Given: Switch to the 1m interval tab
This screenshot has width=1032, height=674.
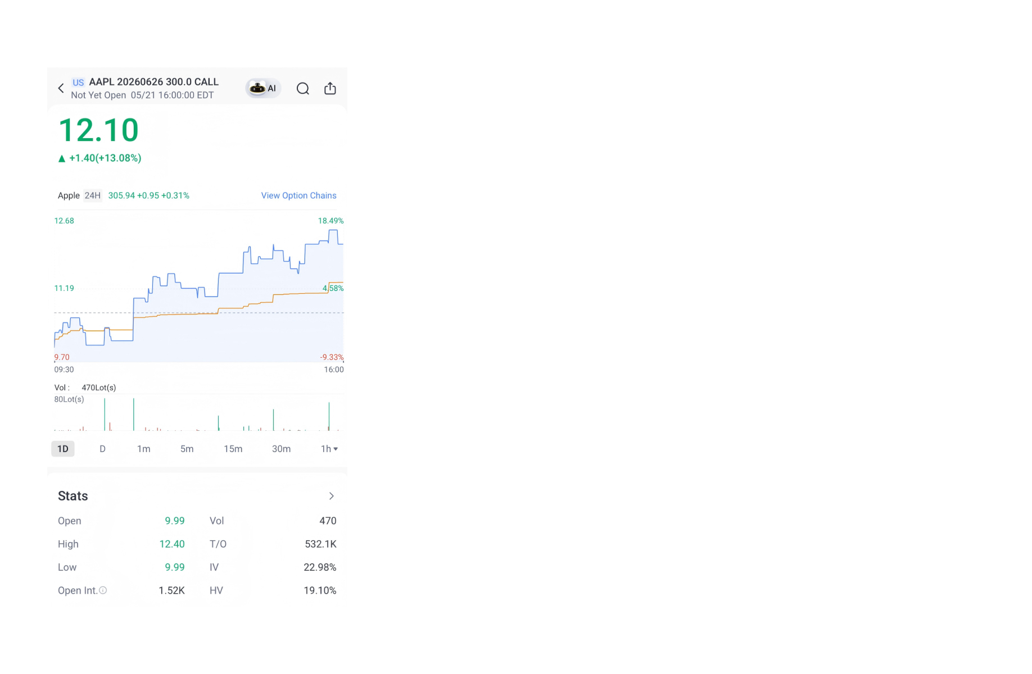Looking at the screenshot, I should tap(144, 449).
